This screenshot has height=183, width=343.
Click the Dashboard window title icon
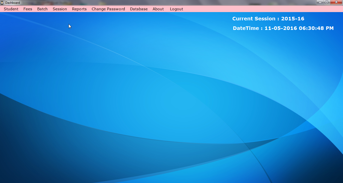[x=2, y=3]
